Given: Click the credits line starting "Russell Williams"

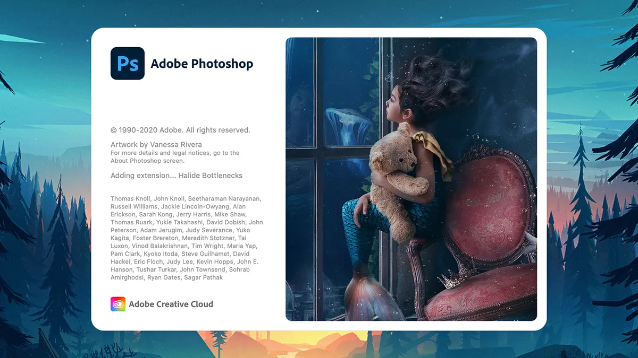Looking at the screenshot, I should click(178, 206).
